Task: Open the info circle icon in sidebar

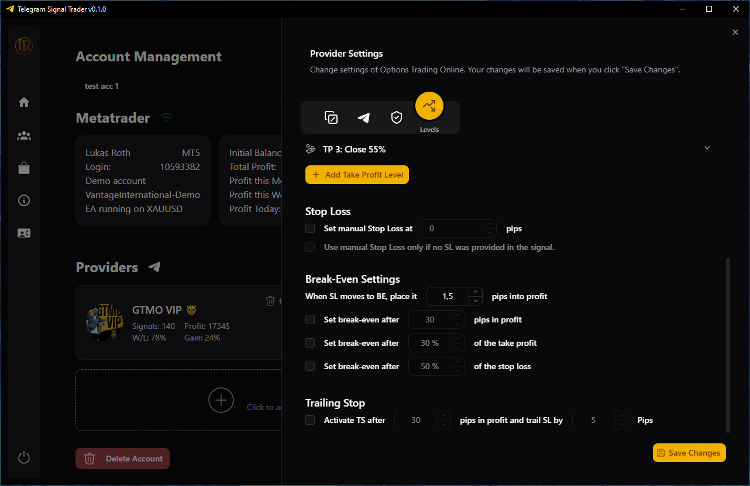Action: tap(24, 200)
